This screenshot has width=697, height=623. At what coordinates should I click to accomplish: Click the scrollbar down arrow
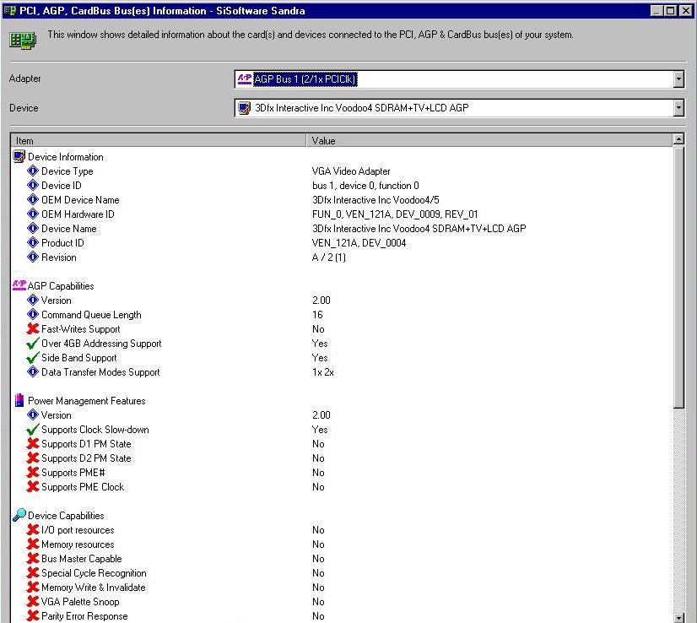click(678, 617)
